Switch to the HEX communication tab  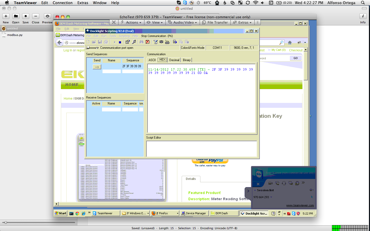pos(162,60)
